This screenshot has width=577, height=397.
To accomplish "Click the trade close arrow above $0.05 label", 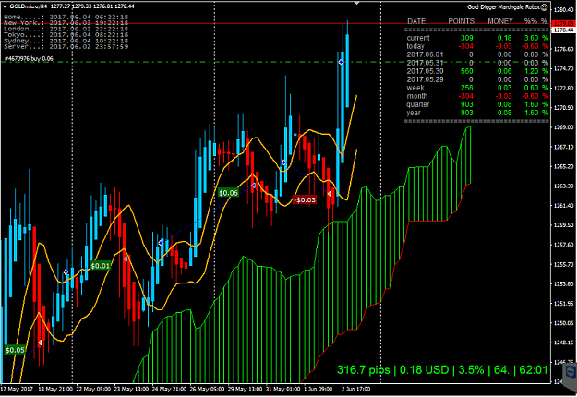I will [40, 343].
